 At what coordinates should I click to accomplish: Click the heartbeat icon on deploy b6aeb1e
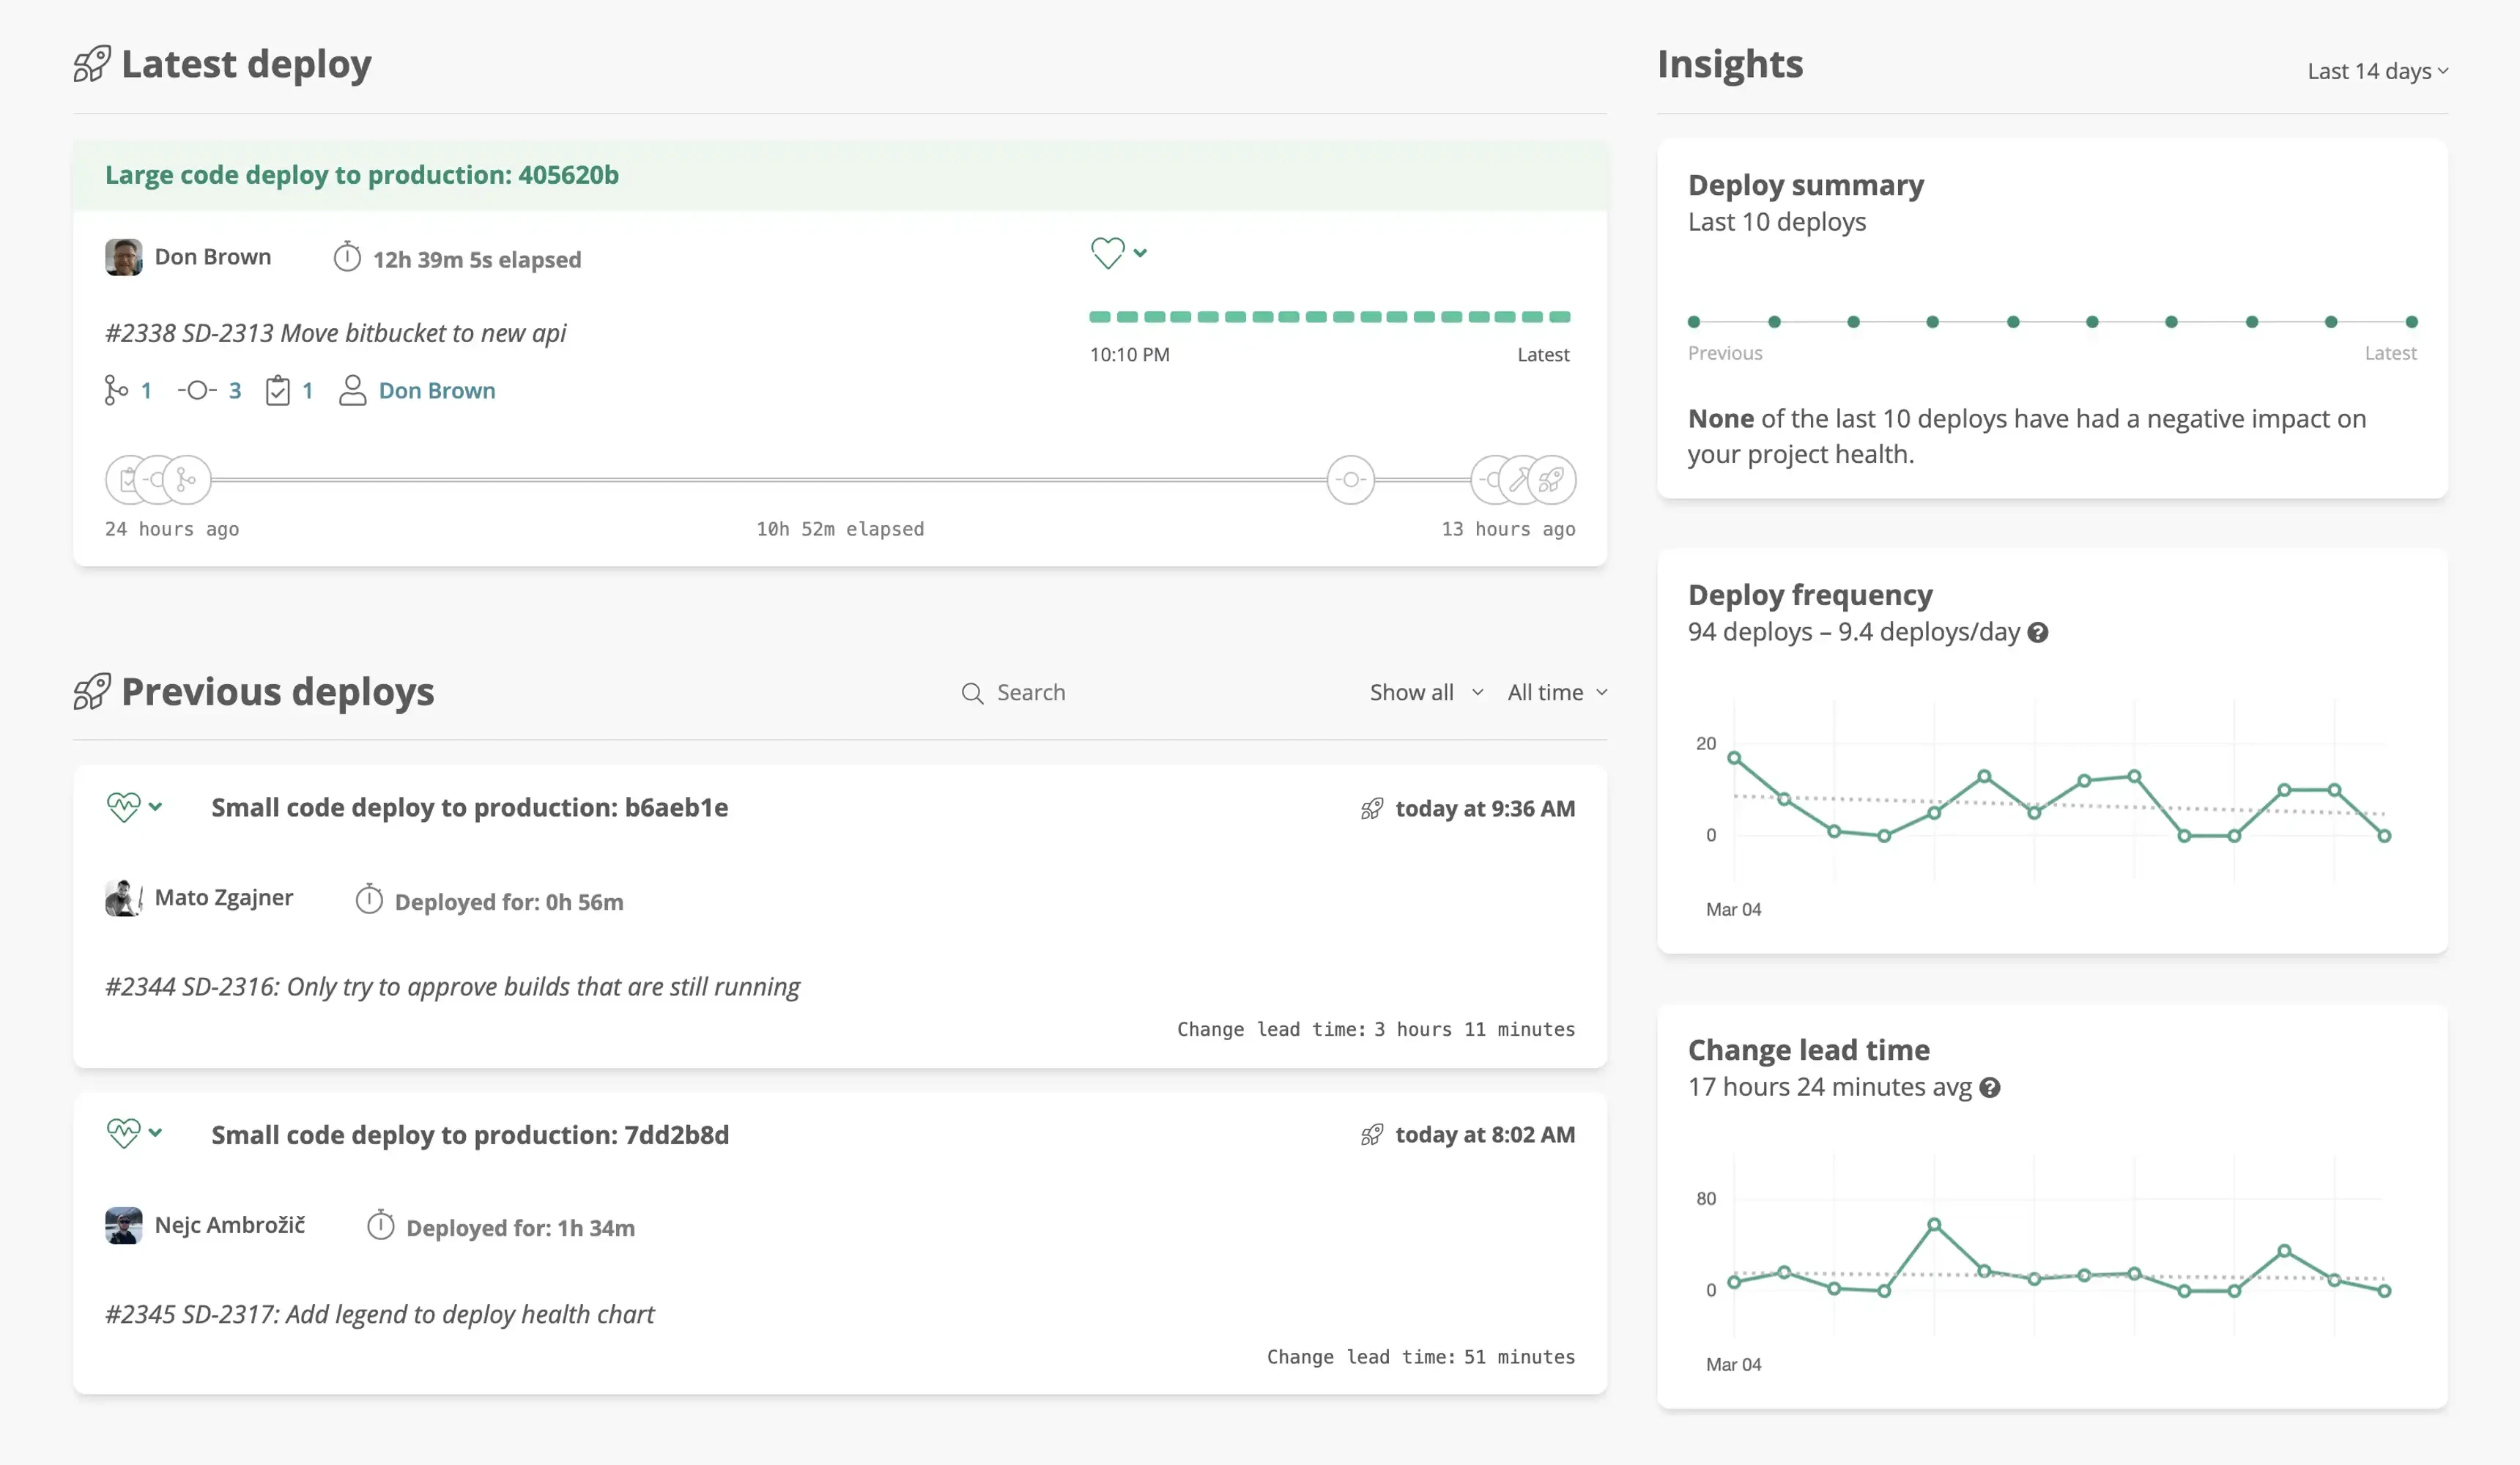pos(124,806)
